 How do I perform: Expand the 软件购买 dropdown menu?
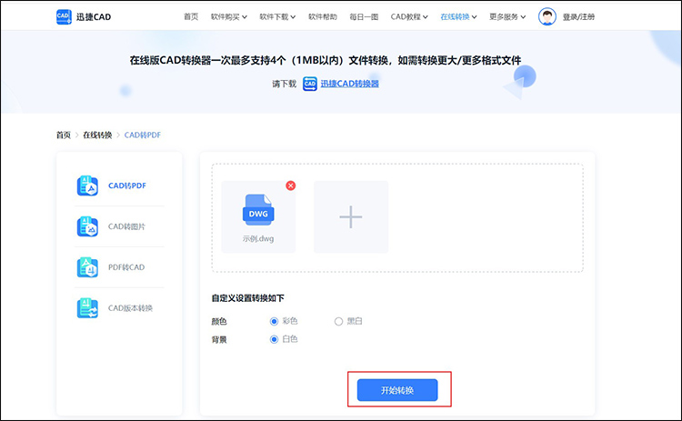click(x=229, y=17)
